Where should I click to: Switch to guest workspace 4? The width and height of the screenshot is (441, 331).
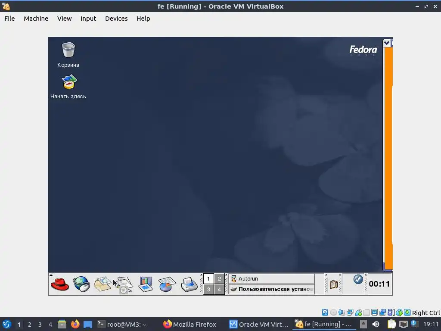tap(219, 289)
